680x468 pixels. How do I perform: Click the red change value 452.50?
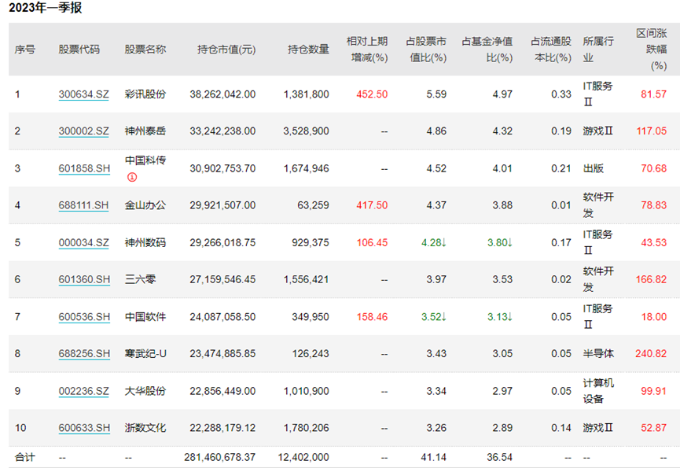coord(372,94)
